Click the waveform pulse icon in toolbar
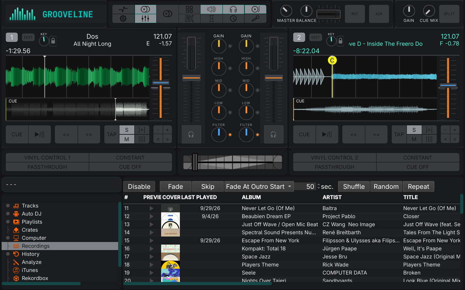Screen dimensions: 465x290 [x=123, y=9]
